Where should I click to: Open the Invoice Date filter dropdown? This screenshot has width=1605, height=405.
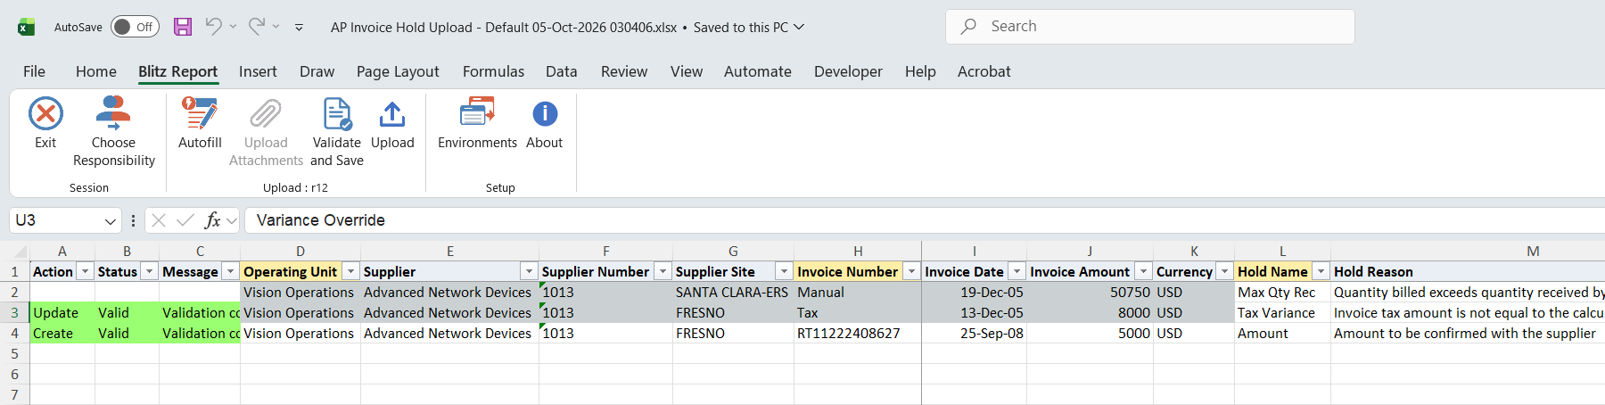pos(1017,271)
